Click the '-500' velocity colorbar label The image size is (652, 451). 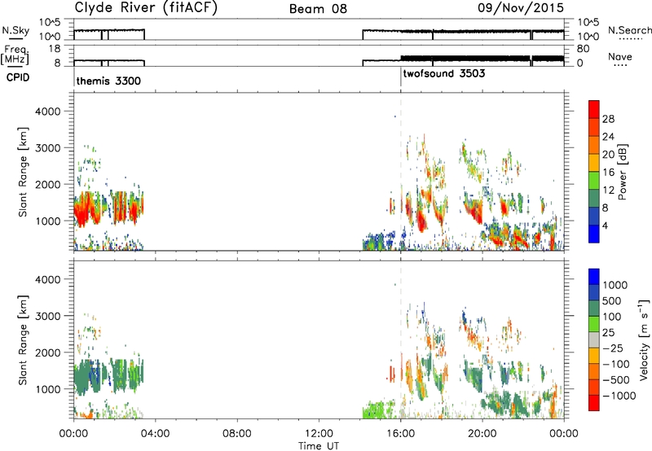tap(616, 380)
